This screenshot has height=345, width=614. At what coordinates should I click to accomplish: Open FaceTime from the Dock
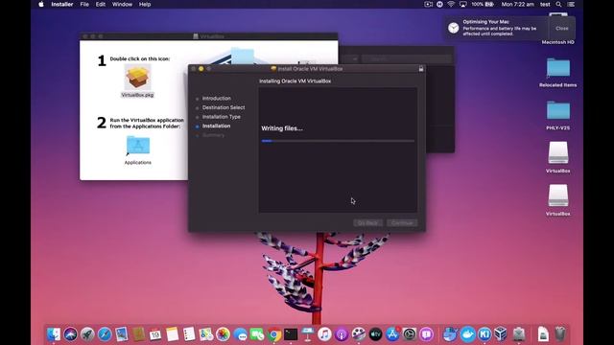point(257,334)
